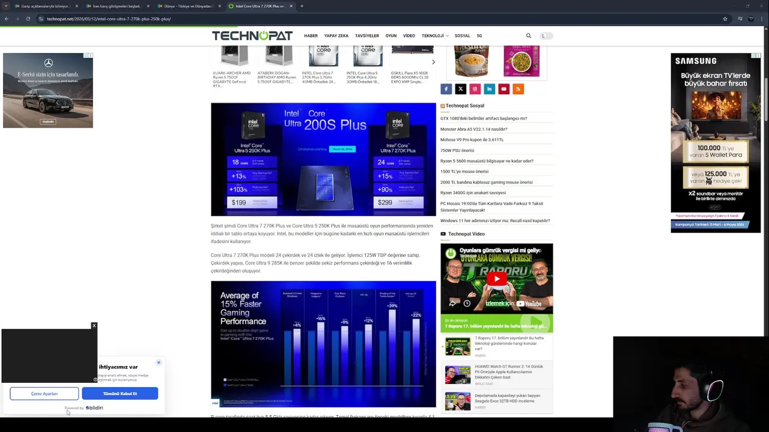The image size is (769, 432).
Task: Click 'Çerez Ayarları' cookie settings button
Action: (44, 394)
